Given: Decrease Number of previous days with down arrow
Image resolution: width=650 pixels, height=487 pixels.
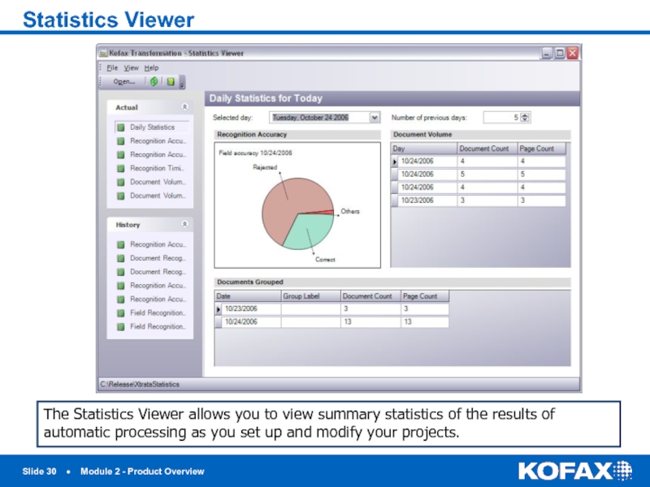Looking at the screenshot, I should point(525,120).
